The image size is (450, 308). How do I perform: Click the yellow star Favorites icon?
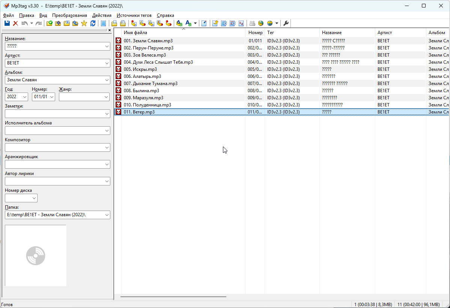pos(84,24)
